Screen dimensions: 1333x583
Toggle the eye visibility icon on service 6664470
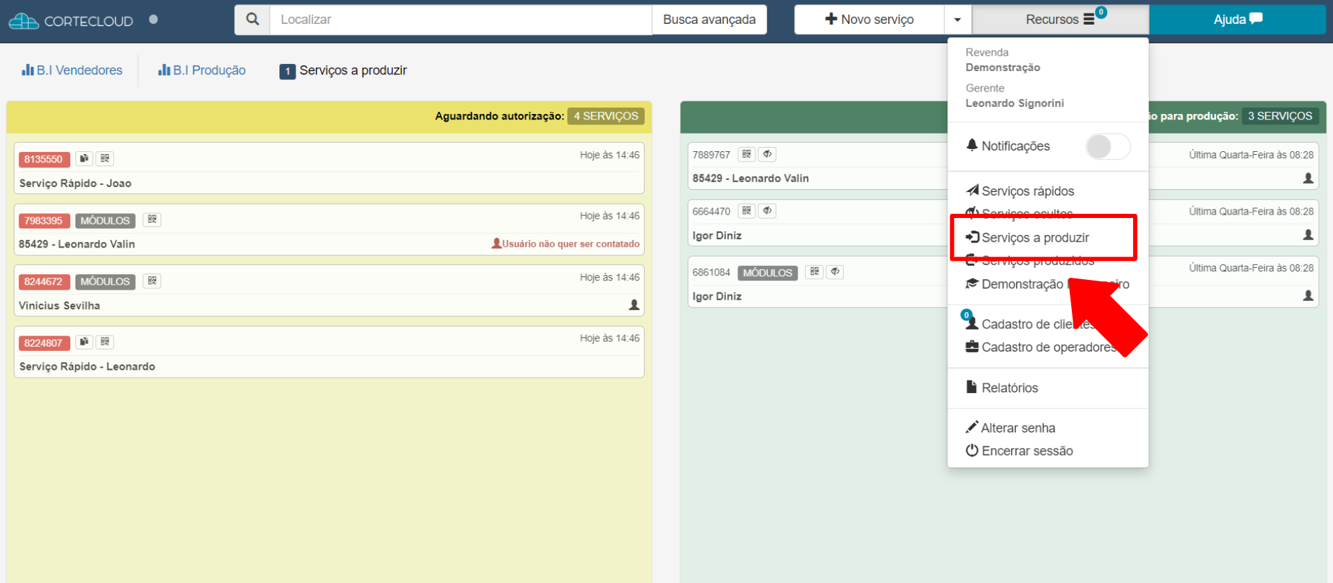(x=767, y=210)
